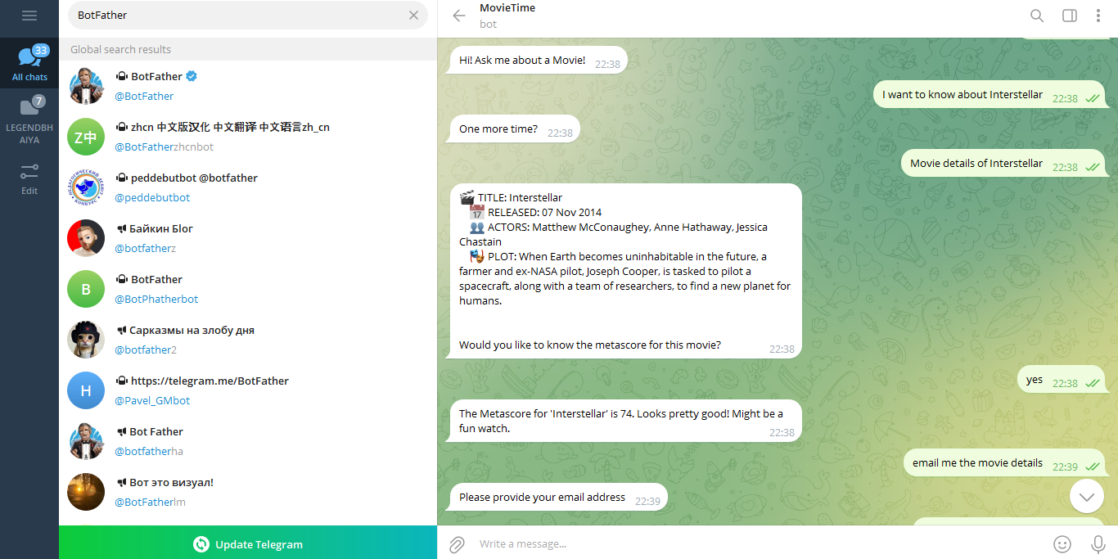Screen dimensions: 1118x559
Task: Open the Сарказмы на злобу дня channel
Action: coord(248,340)
